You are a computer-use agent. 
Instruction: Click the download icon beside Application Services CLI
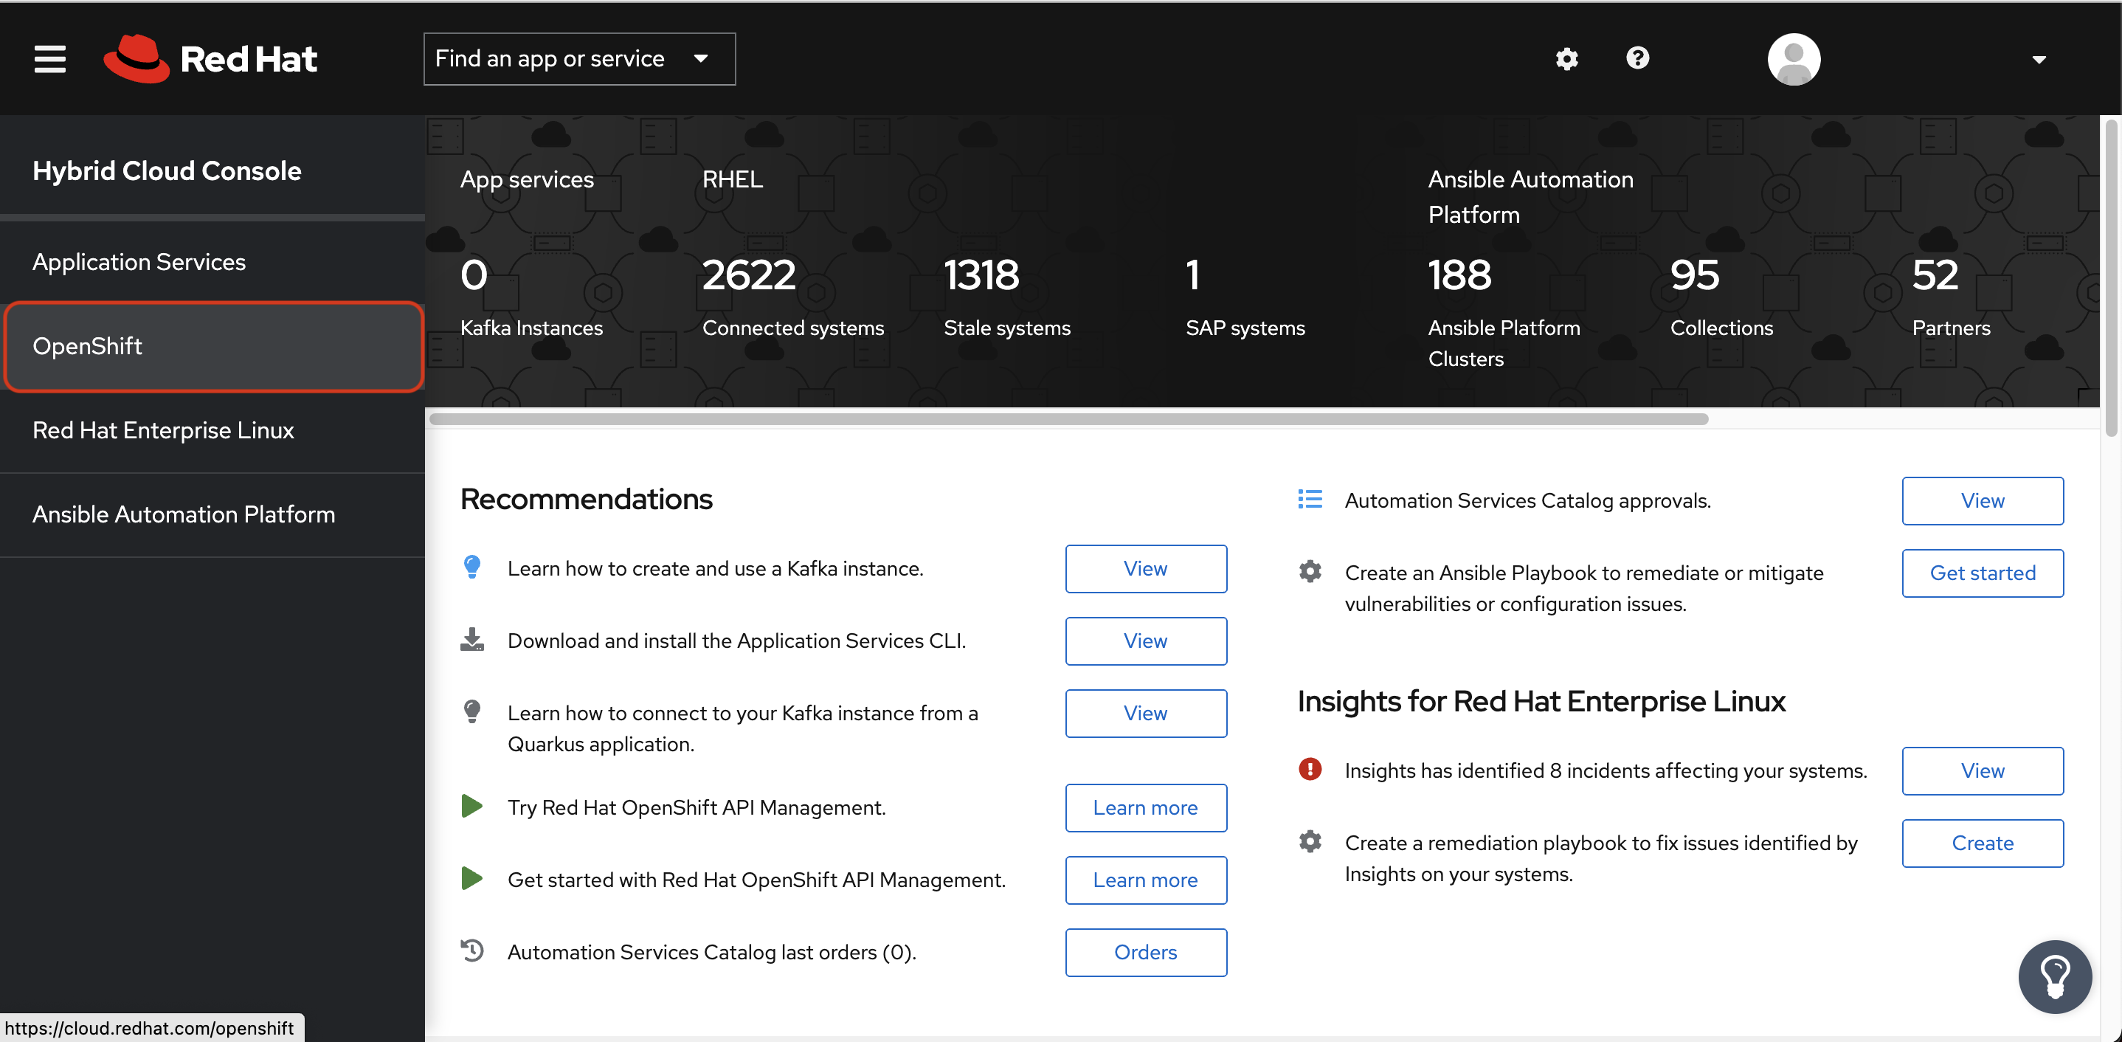pyautogui.click(x=472, y=639)
